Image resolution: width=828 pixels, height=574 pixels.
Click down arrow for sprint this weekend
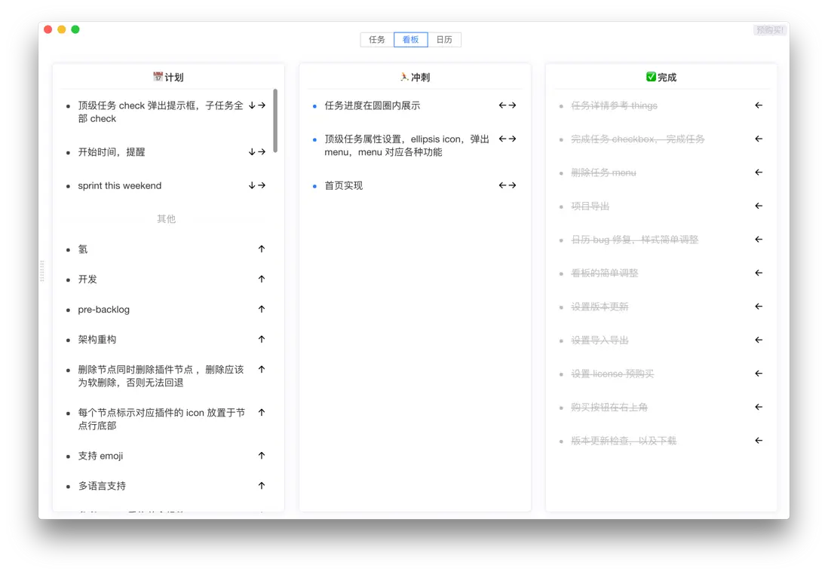point(252,186)
